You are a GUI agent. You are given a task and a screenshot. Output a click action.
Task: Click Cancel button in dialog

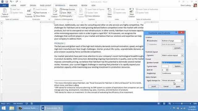coord(166,86)
